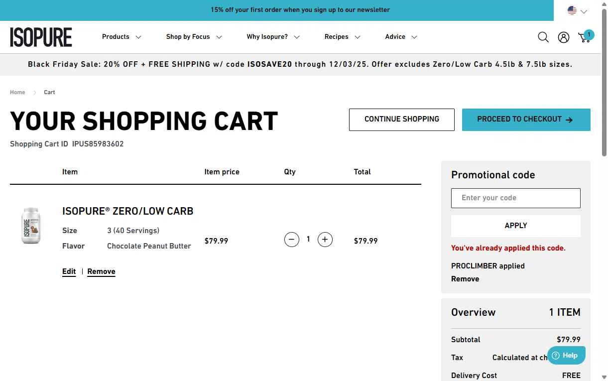The height and width of the screenshot is (381, 608).
Task: Click the Delivery Cost FREE value
Action: 571,376
